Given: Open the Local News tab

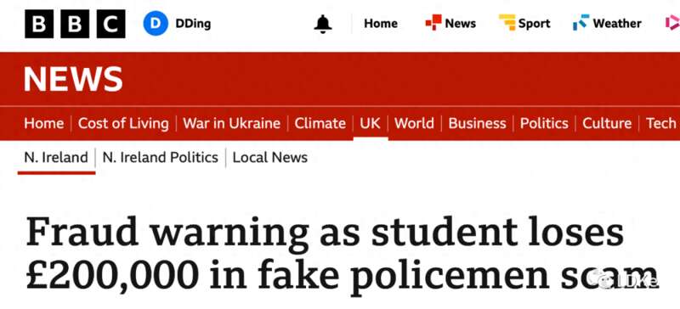Looking at the screenshot, I should coord(269,157).
